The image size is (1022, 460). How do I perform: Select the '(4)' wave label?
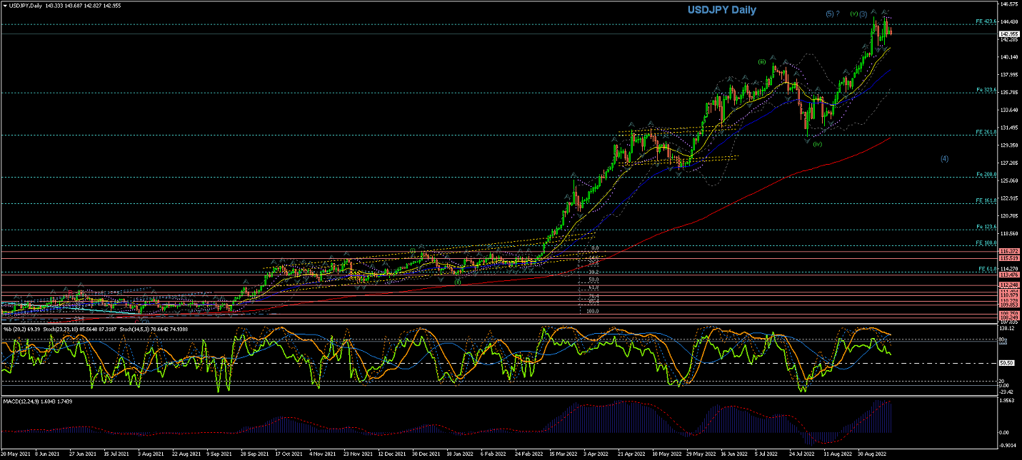tap(944, 158)
